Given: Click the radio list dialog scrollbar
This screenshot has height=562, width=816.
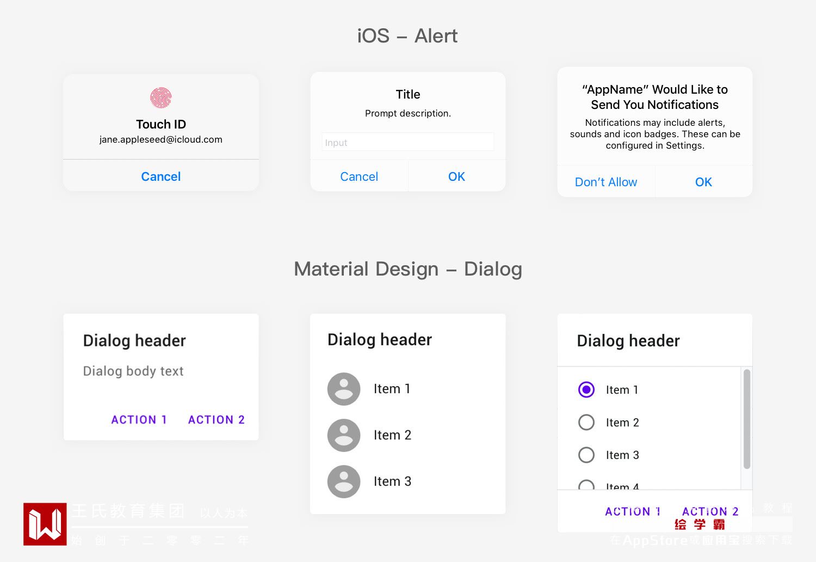Looking at the screenshot, I should click(747, 419).
